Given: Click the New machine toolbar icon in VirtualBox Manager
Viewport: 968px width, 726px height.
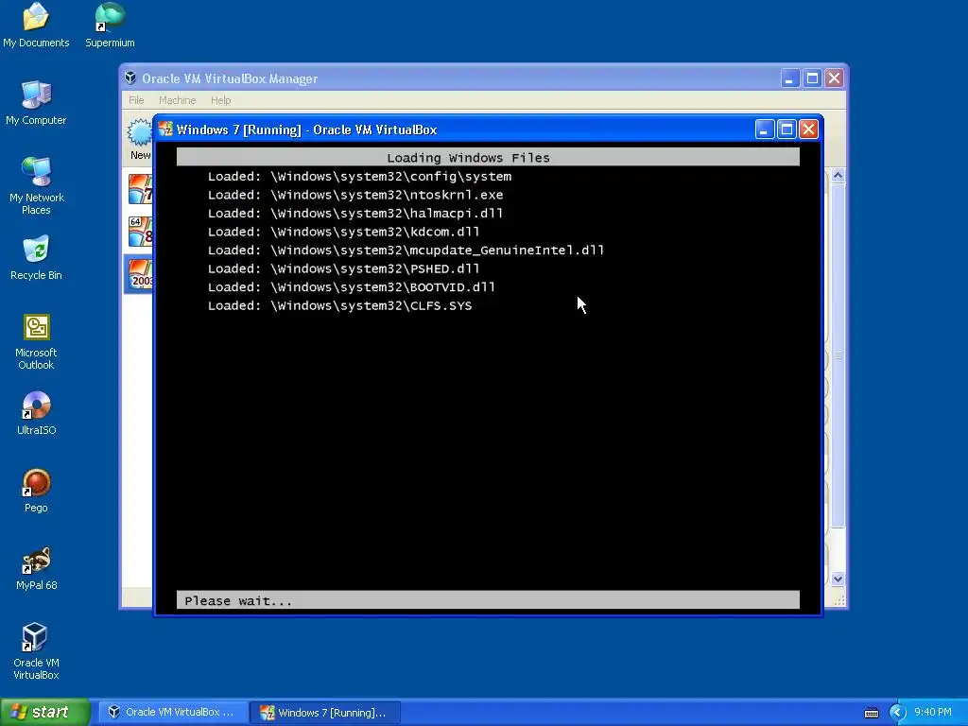Looking at the screenshot, I should [x=140, y=139].
